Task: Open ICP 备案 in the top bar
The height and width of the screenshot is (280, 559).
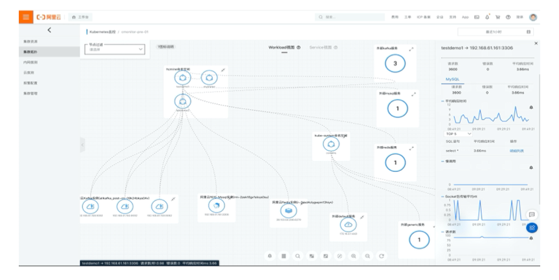Action: point(424,17)
